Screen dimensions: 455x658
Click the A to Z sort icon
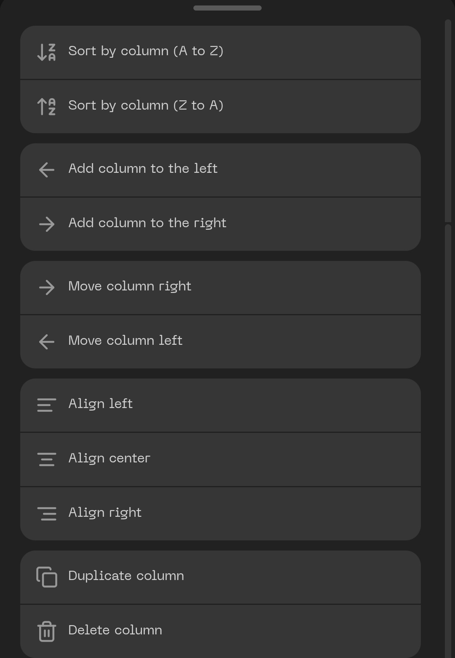coord(46,52)
